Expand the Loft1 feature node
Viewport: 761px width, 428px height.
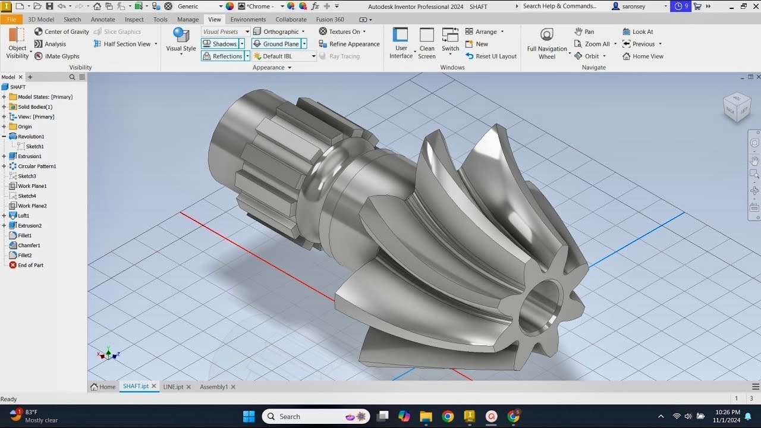coord(4,216)
